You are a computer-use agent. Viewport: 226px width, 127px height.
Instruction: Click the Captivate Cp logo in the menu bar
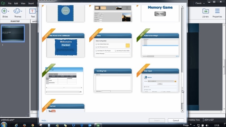(x=3, y=3)
